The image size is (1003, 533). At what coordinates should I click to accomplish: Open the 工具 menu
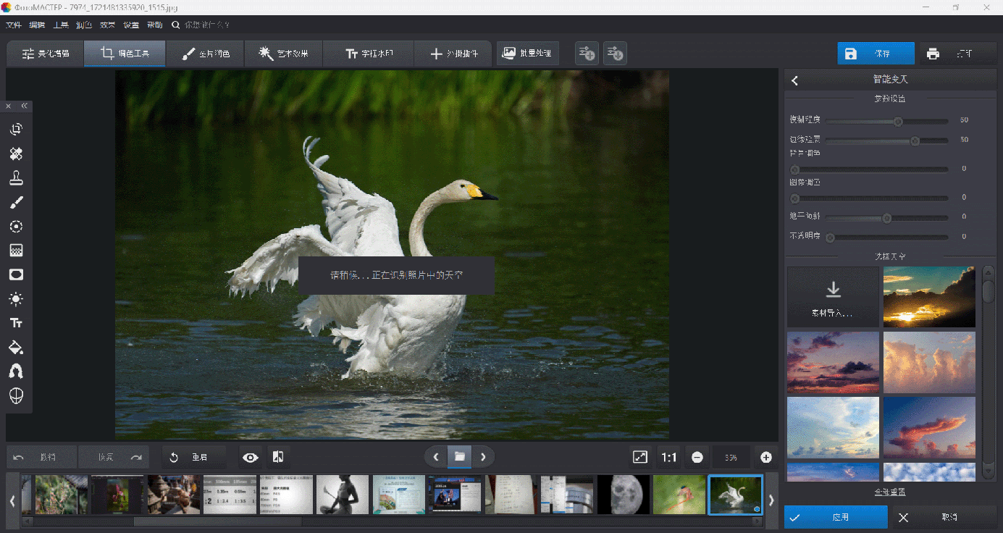click(x=61, y=25)
